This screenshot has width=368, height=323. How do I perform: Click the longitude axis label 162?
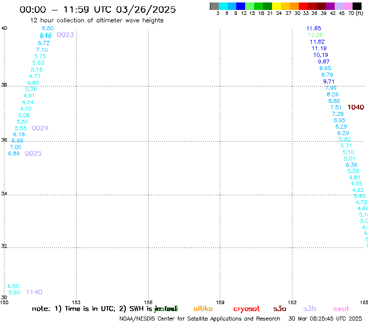292,303
